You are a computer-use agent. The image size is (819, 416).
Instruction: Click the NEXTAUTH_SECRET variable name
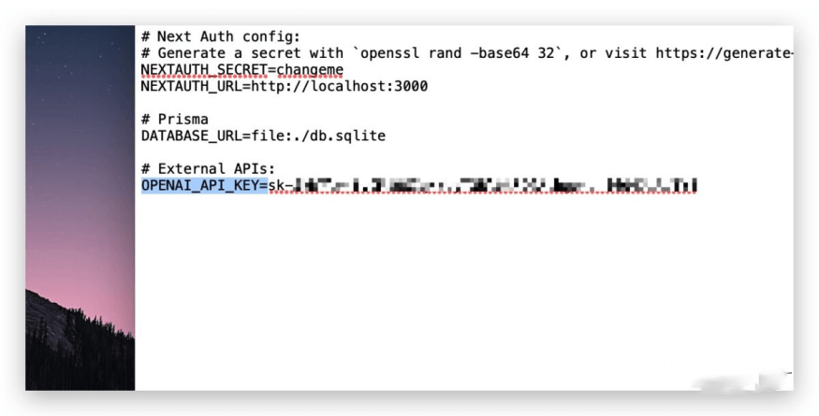coord(204,70)
